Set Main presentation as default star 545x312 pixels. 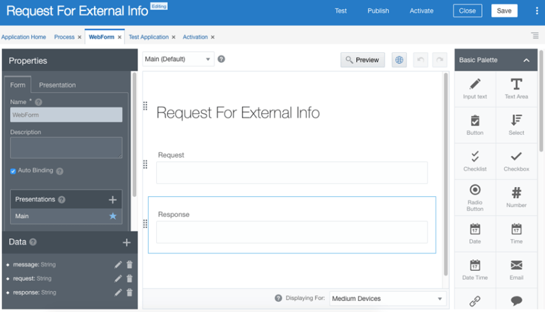click(113, 216)
